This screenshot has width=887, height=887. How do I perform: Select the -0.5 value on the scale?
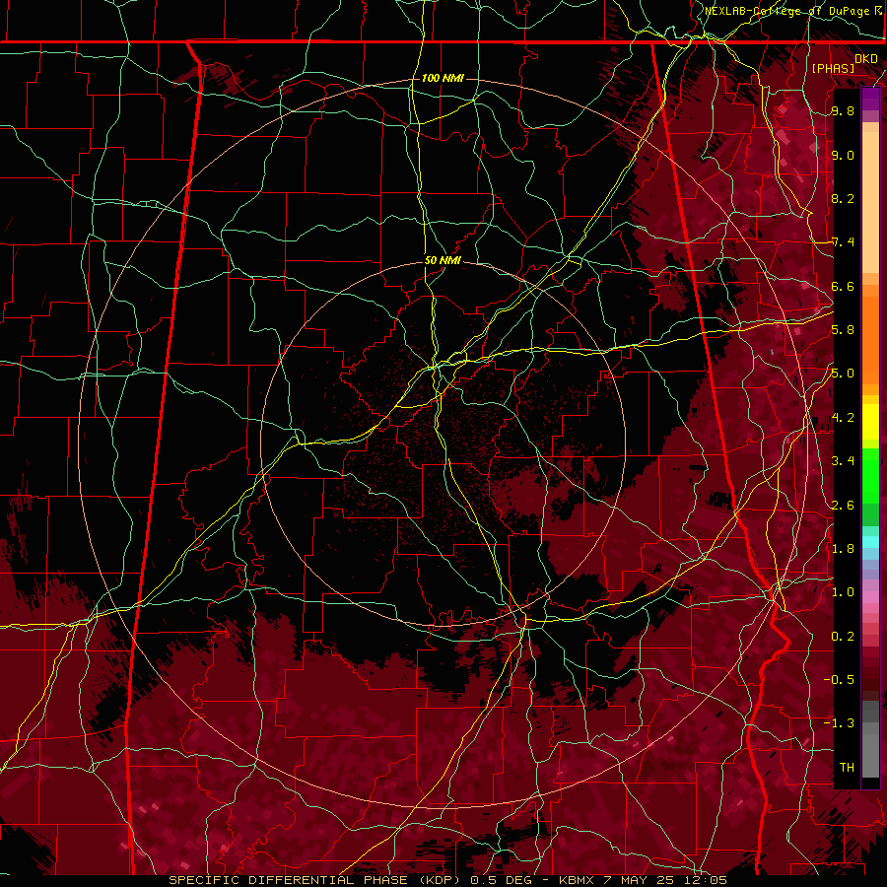coord(839,680)
